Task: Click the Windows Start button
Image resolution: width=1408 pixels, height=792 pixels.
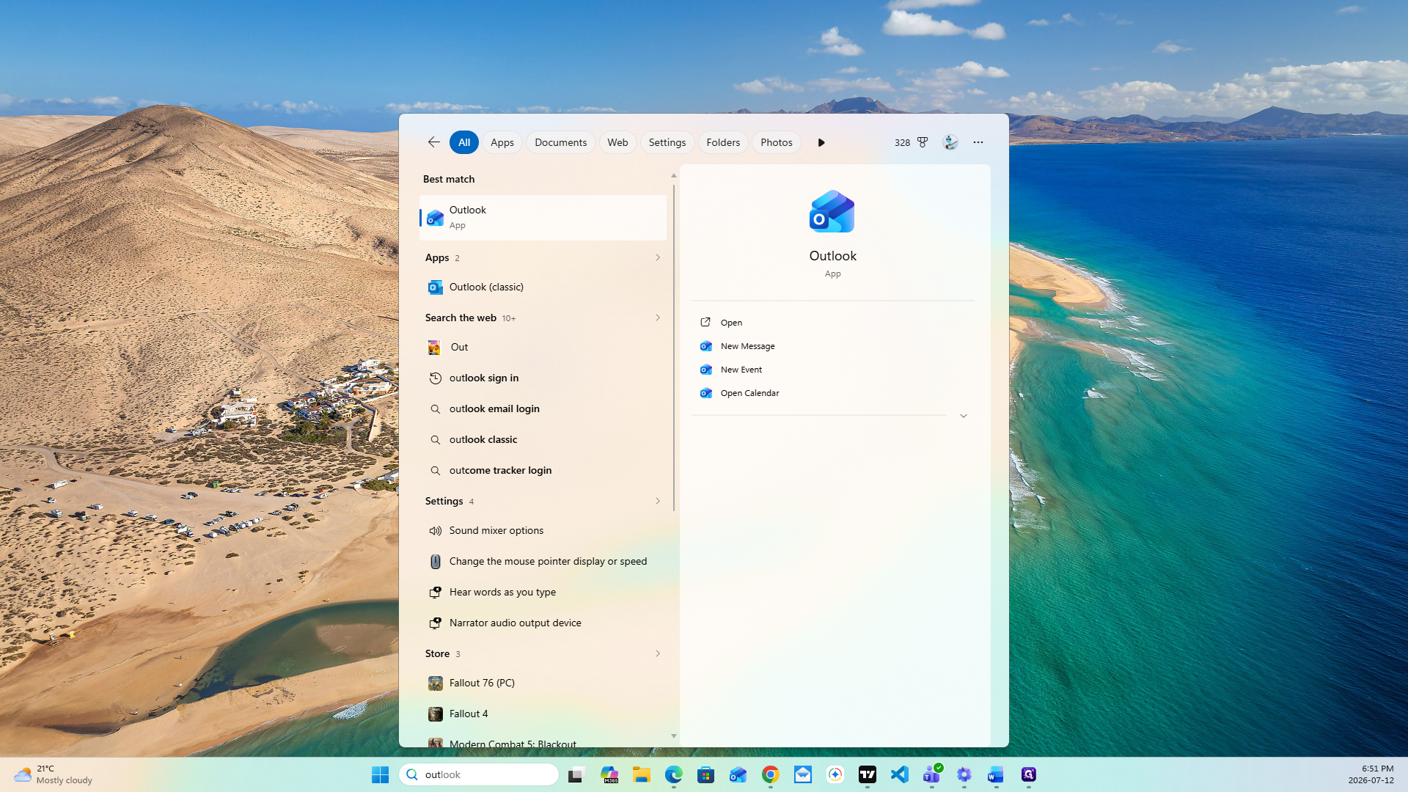Action: tap(380, 774)
